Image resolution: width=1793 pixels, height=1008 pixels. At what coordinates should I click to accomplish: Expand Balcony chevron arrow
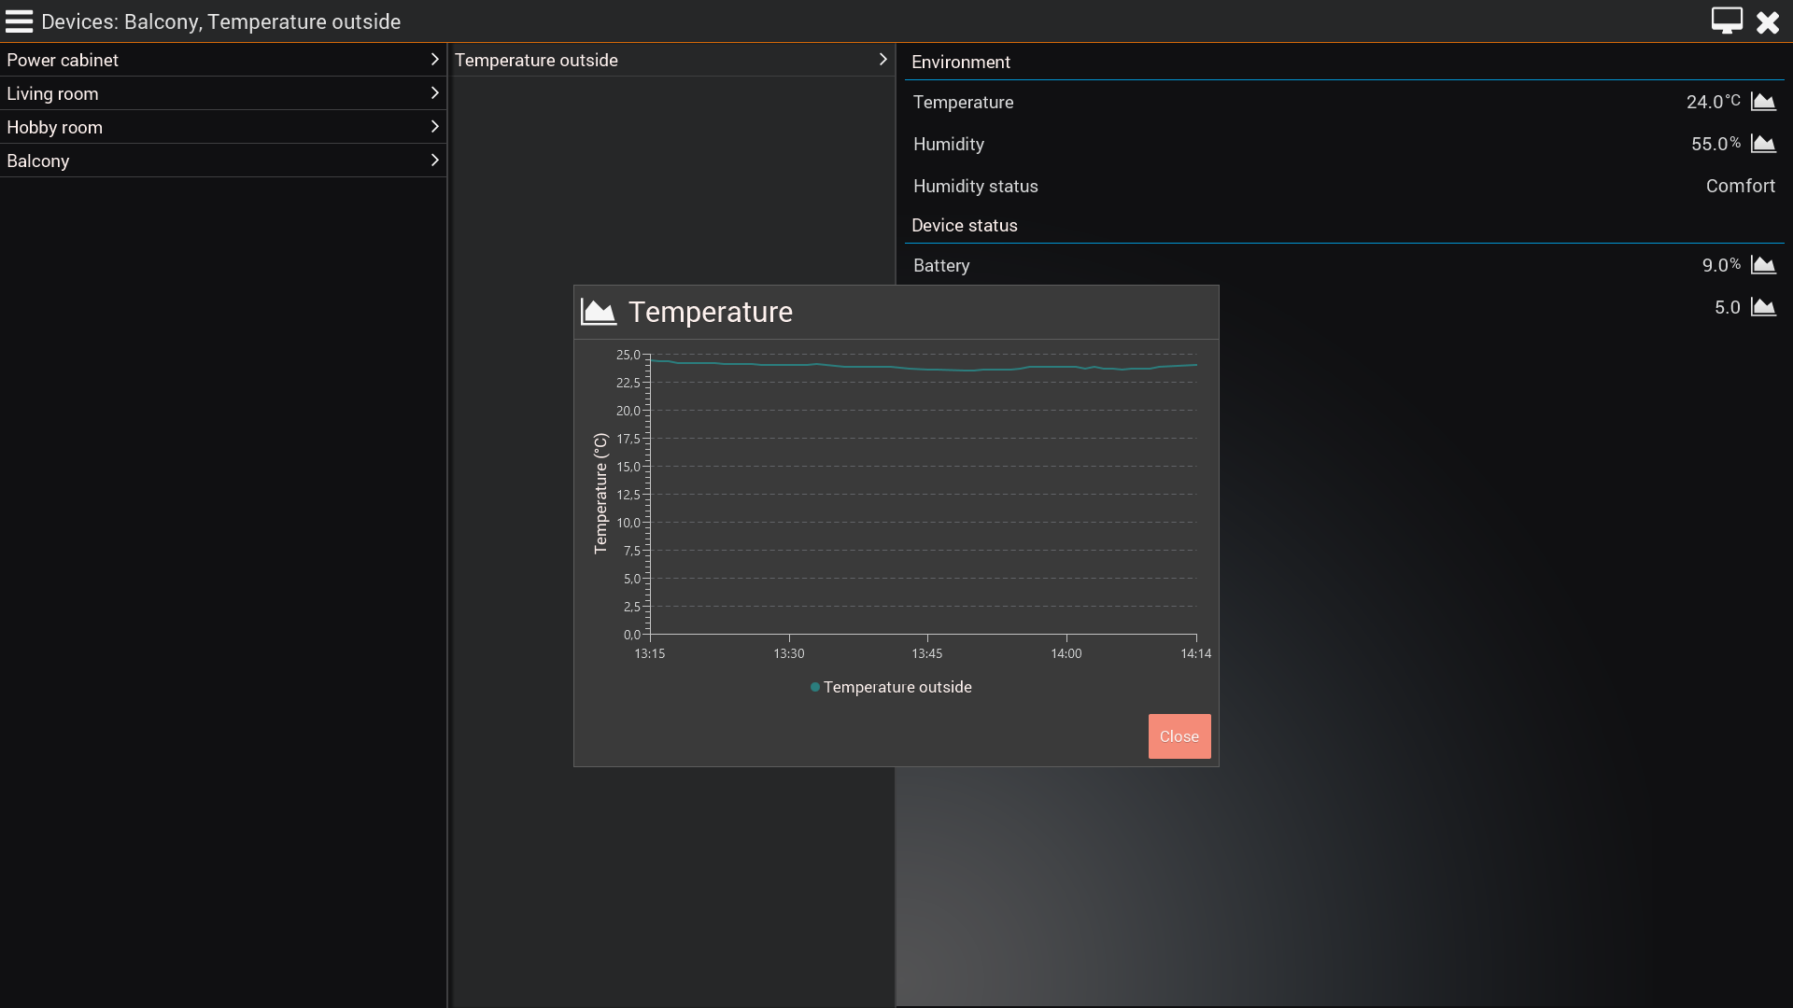pos(434,161)
